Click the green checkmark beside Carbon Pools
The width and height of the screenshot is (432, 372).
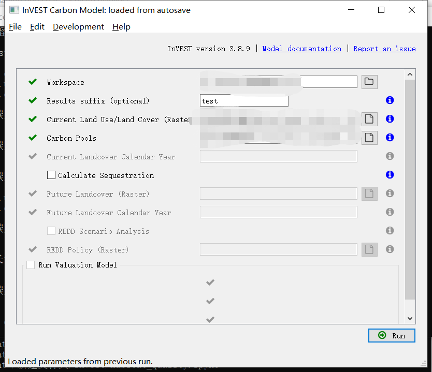click(33, 138)
